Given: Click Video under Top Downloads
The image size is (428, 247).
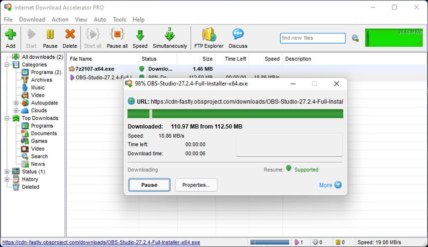Looking at the screenshot, I should pyautogui.click(x=38, y=149).
